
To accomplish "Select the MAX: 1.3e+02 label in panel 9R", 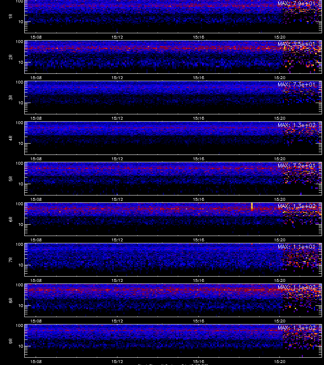I will coord(296,328).
